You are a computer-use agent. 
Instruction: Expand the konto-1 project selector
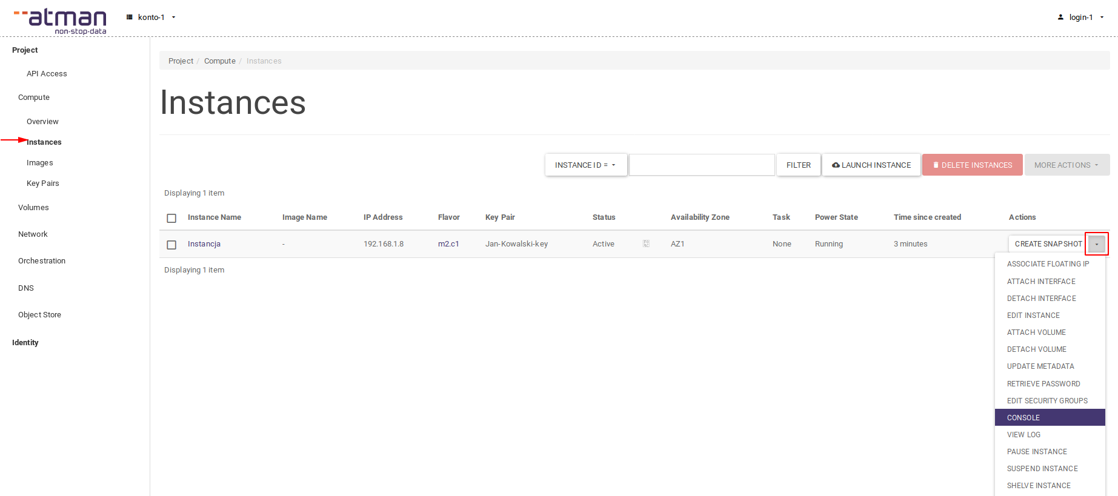[x=151, y=18]
